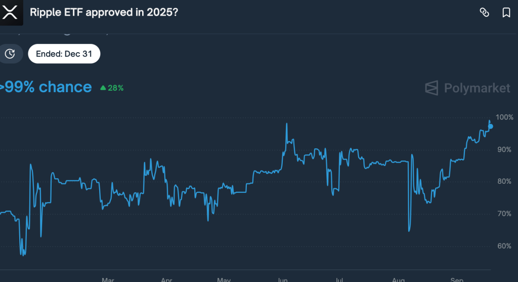
Task: Click the 100% y-axis label
Action: click(x=504, y=117)
